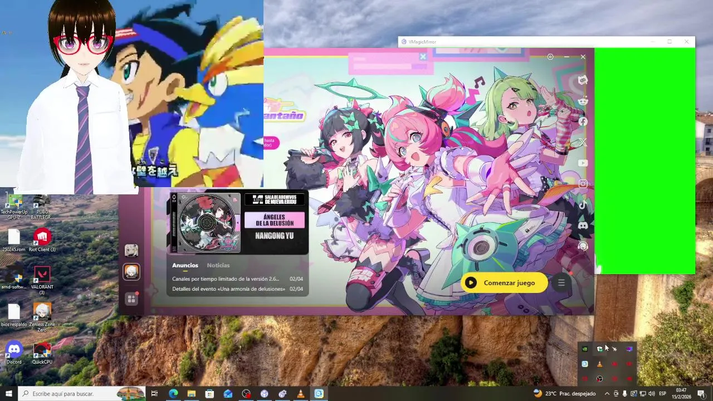Open the amd-software desktop shortcut
The image size is (713, 401).
(x=14, y=278)
